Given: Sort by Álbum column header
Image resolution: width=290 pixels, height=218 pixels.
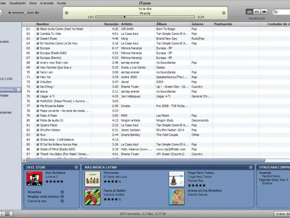Looking at the screenshot, I should click(173, 24).
